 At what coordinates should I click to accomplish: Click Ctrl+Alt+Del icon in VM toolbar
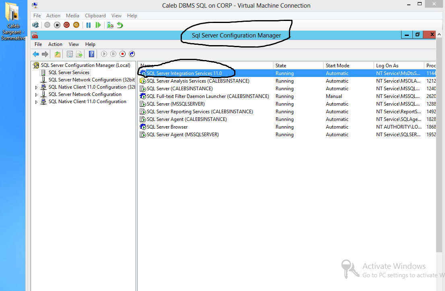click(x=35, y=25)
